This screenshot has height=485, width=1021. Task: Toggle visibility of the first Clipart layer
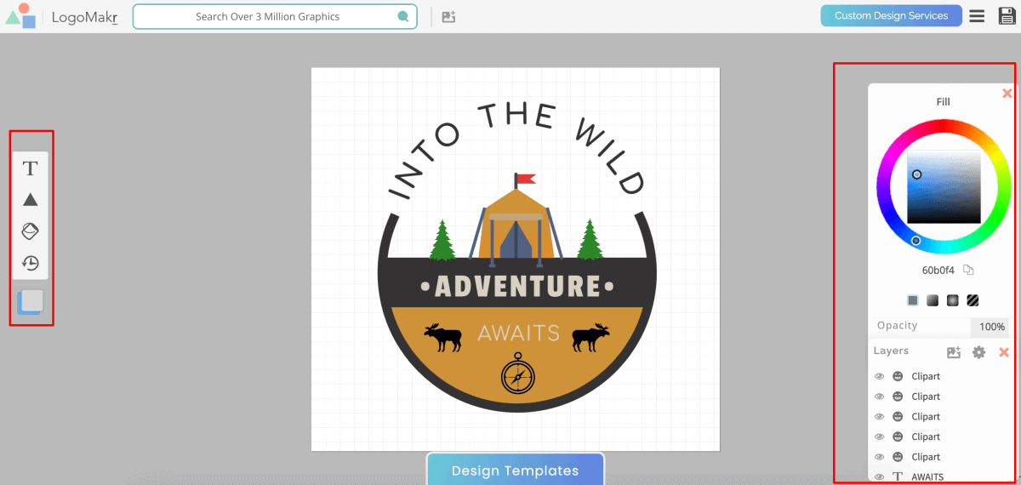(880, 376)
